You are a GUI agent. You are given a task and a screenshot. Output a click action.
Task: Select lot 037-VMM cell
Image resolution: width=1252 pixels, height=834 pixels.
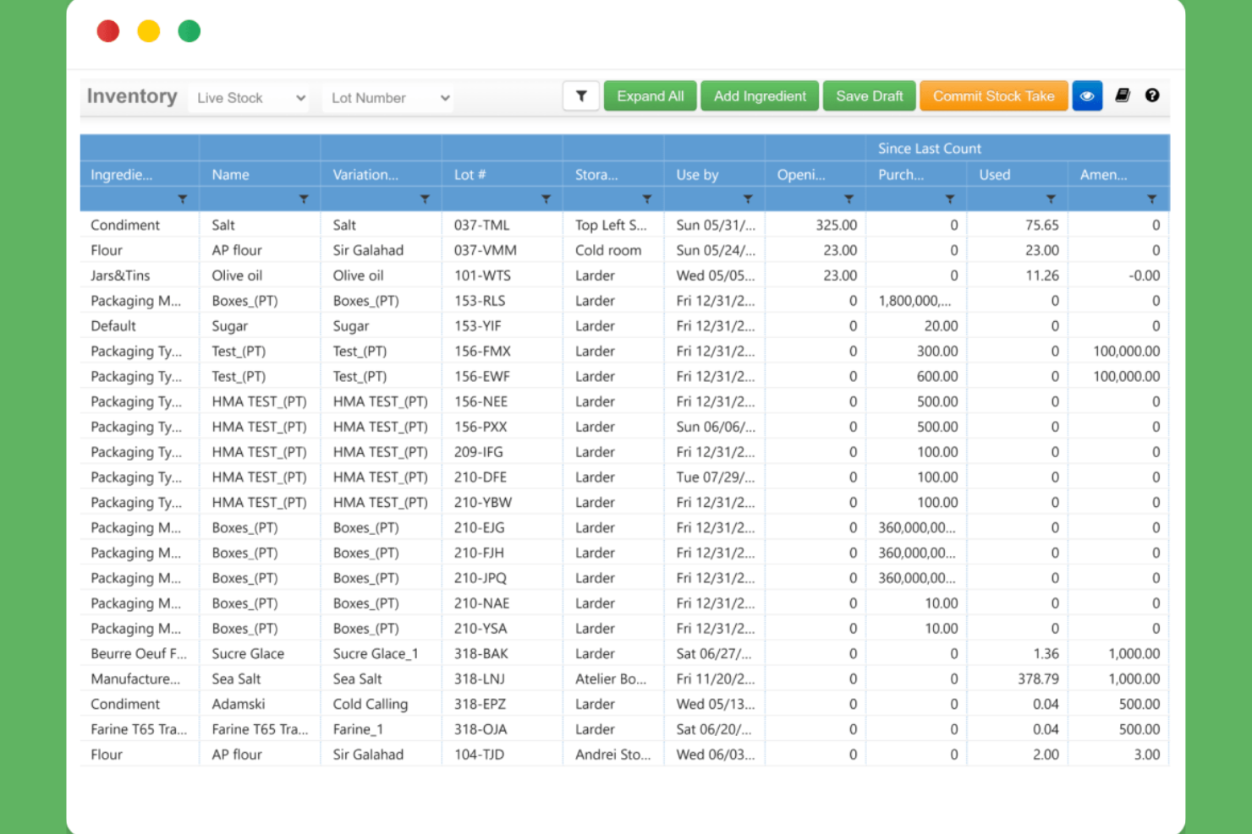[502, 250]
